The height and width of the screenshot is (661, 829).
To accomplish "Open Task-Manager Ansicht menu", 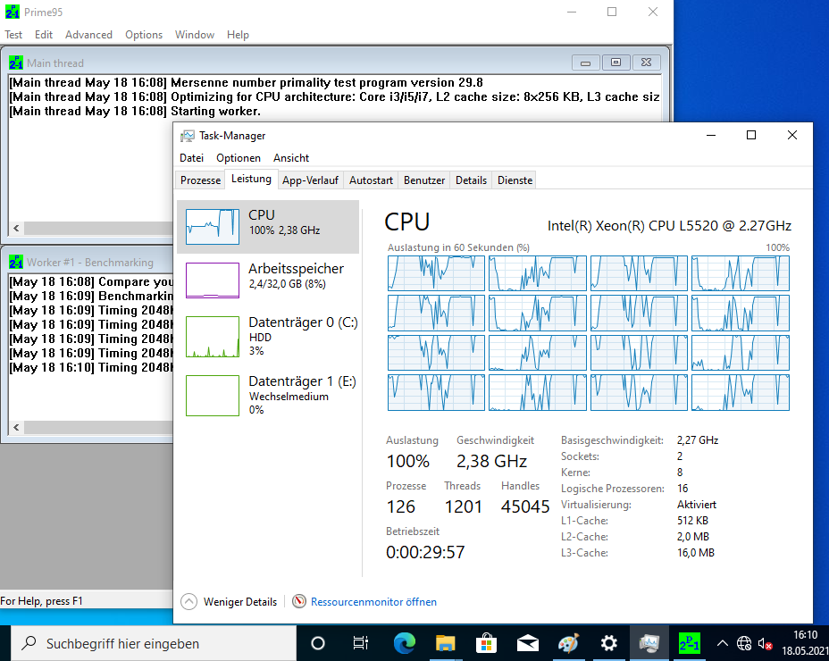I will click(x=291, y=158).
